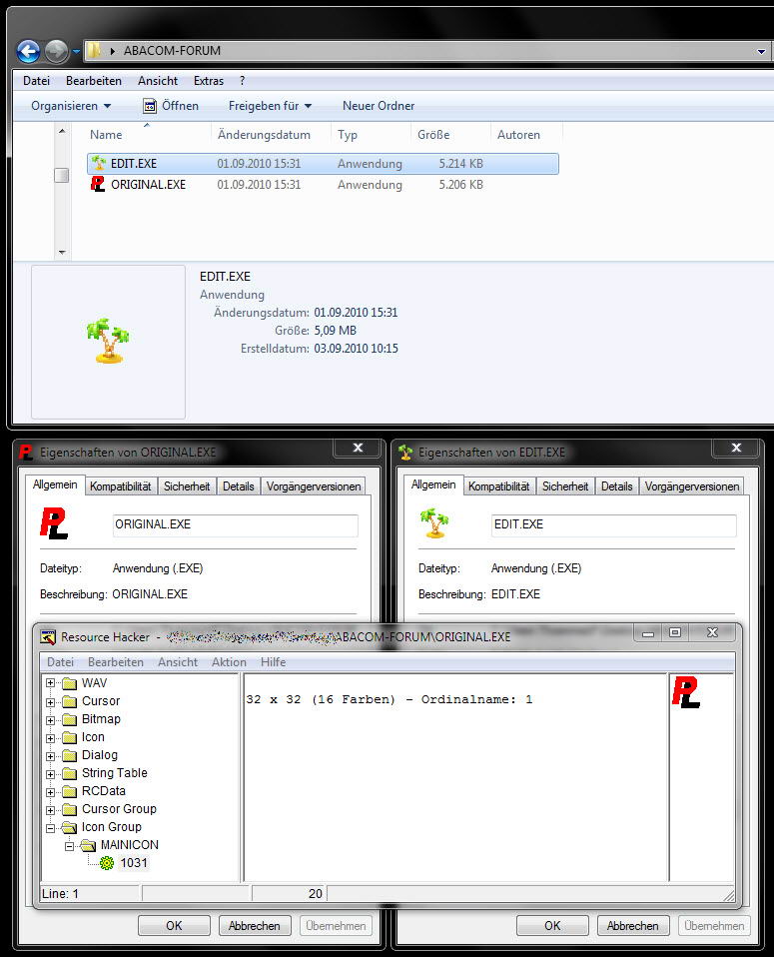The height and width of the screenshot is (957, 774).
Task: Open the ? help menu in Explorer
Action: 243,81
